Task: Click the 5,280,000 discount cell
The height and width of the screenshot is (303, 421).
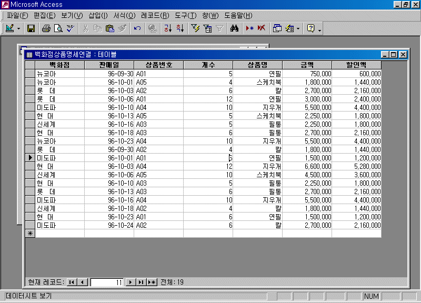Action: (357, 166)
